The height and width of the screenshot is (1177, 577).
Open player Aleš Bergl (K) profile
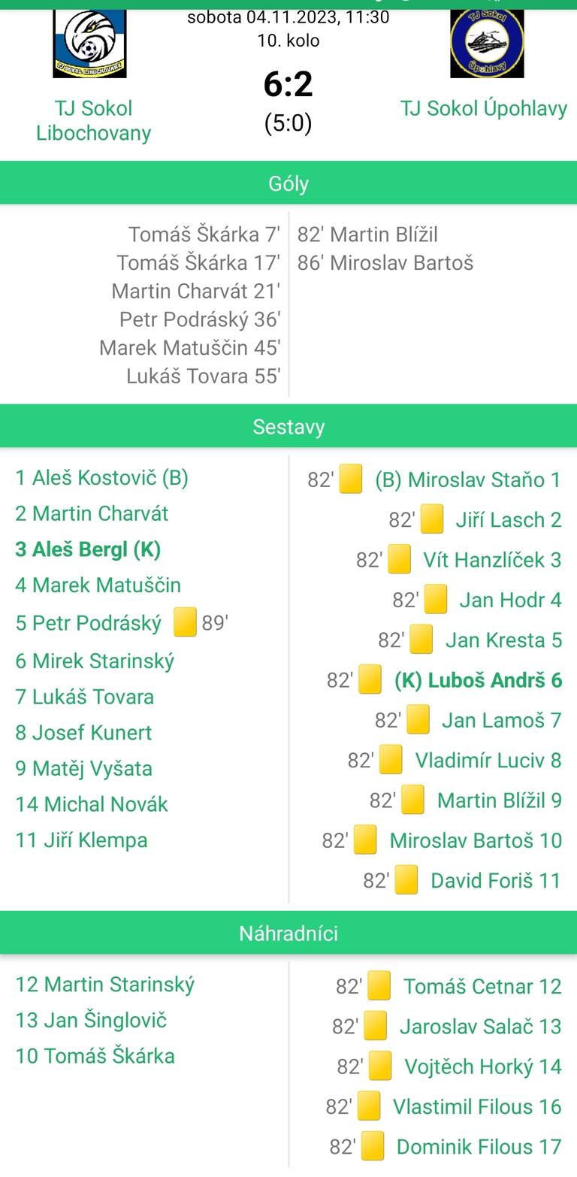point(88,549)
